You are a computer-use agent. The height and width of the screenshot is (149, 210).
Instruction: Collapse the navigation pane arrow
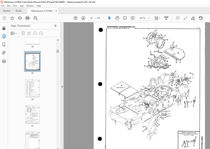click(x=62, y=87)
